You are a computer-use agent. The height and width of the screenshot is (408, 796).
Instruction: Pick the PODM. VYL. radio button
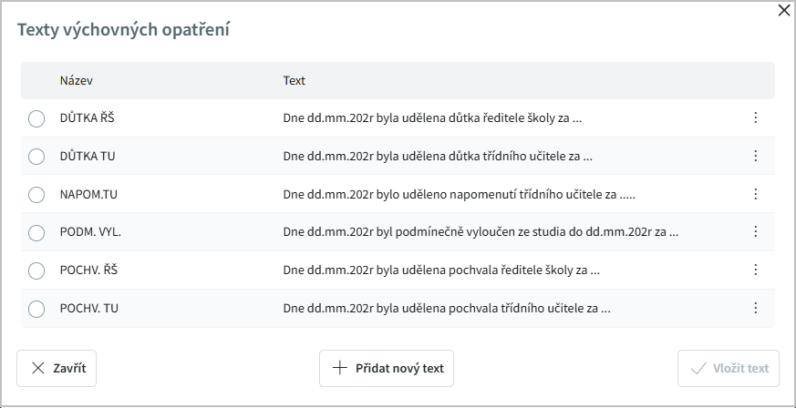[36, 232]
